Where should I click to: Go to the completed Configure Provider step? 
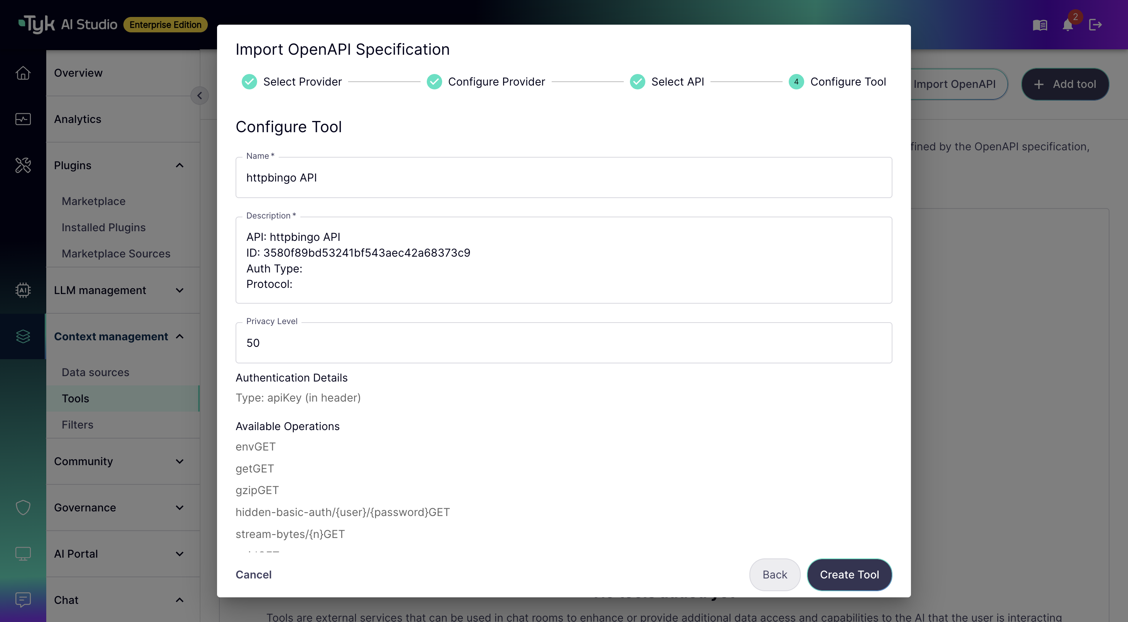pyautogui.click(x=486, y=82)
